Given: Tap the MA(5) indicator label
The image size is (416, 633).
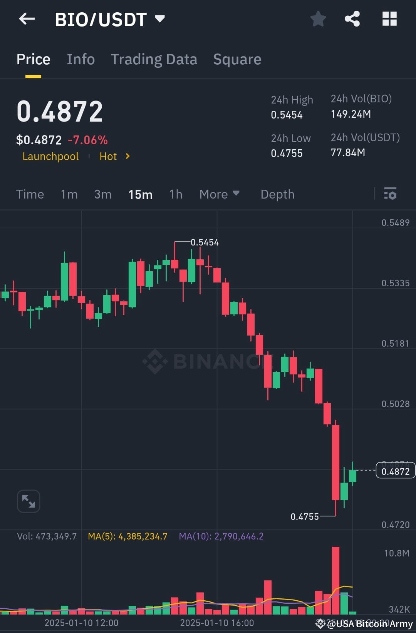Looking at the screenshot, I should coord(127,536).
